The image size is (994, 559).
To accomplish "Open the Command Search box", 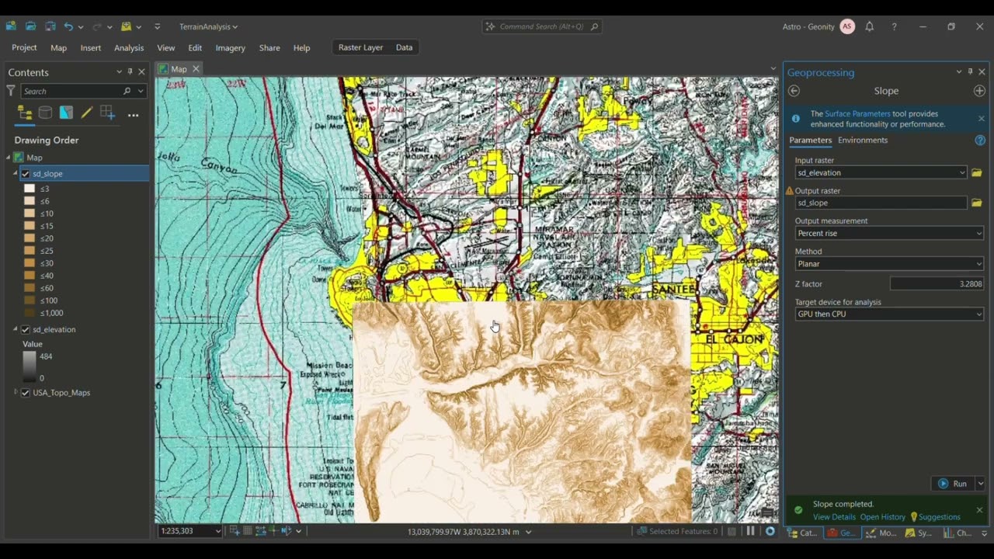I will (x=541, y=26).
